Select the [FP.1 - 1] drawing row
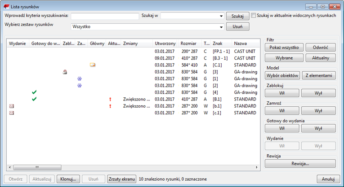 (x=133, y=51)
